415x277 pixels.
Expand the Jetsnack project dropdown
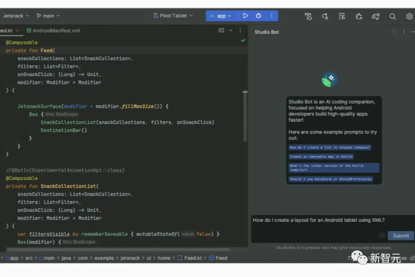click(15, 16)
